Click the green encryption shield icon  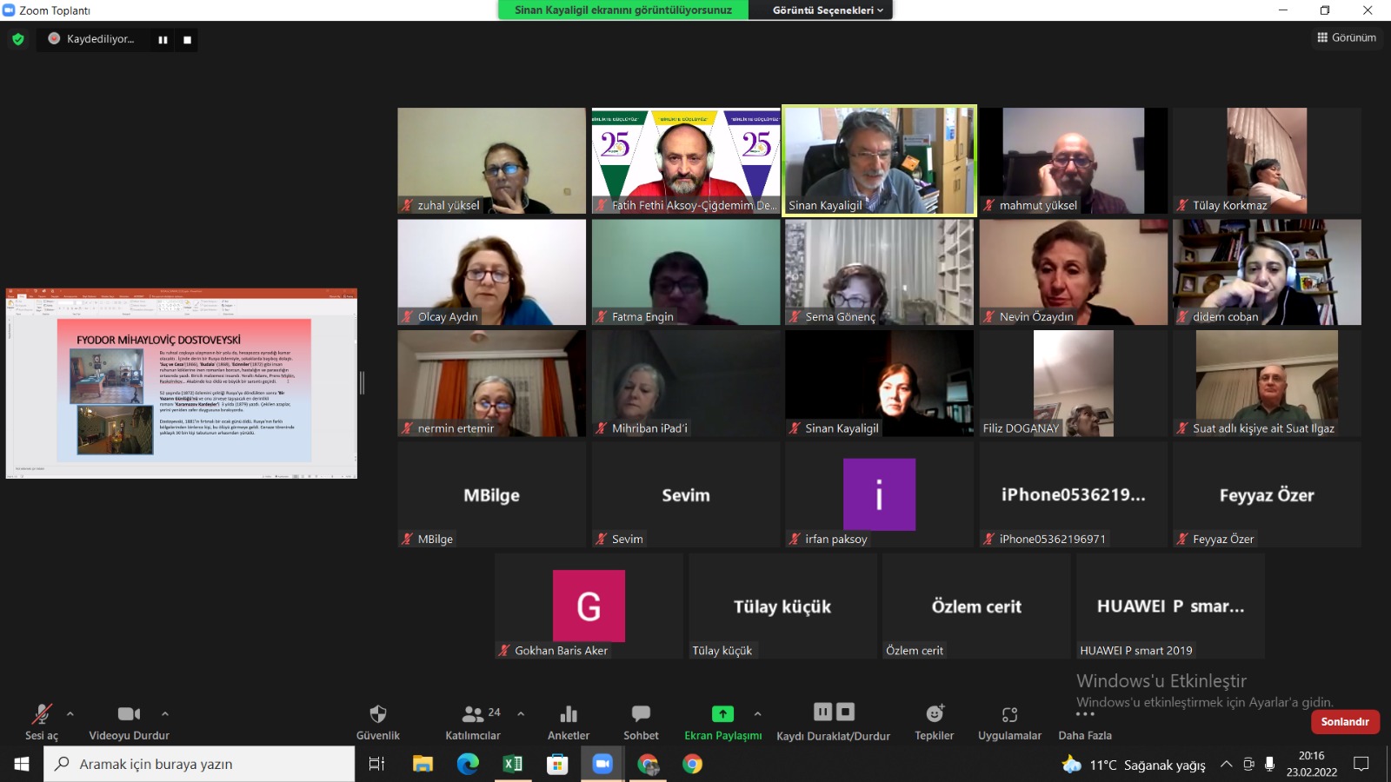18,39
